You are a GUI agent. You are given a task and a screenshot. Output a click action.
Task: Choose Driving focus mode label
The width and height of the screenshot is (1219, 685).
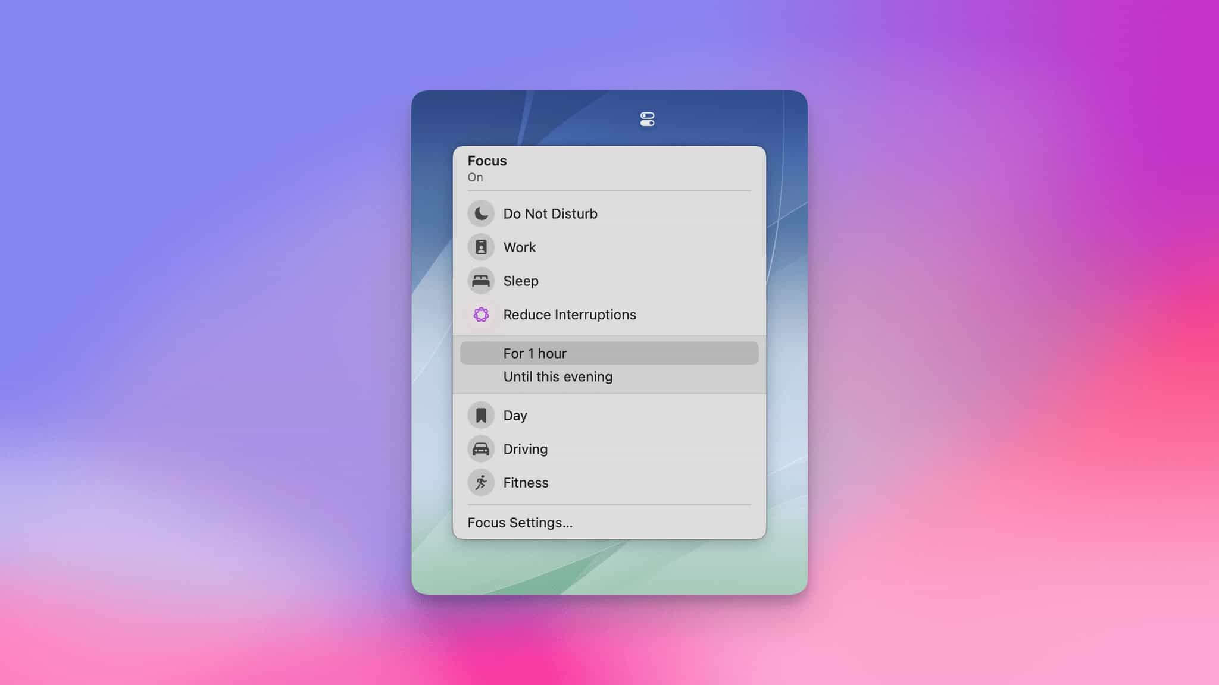525,449
